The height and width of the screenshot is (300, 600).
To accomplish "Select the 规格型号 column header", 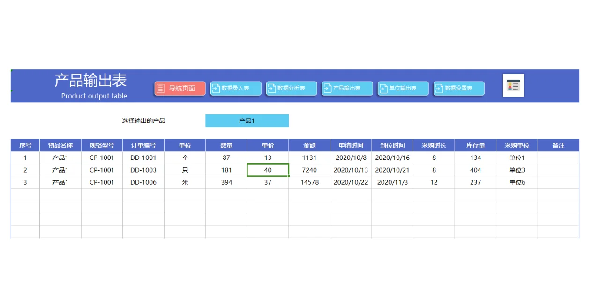I will (x=102, y=145).
